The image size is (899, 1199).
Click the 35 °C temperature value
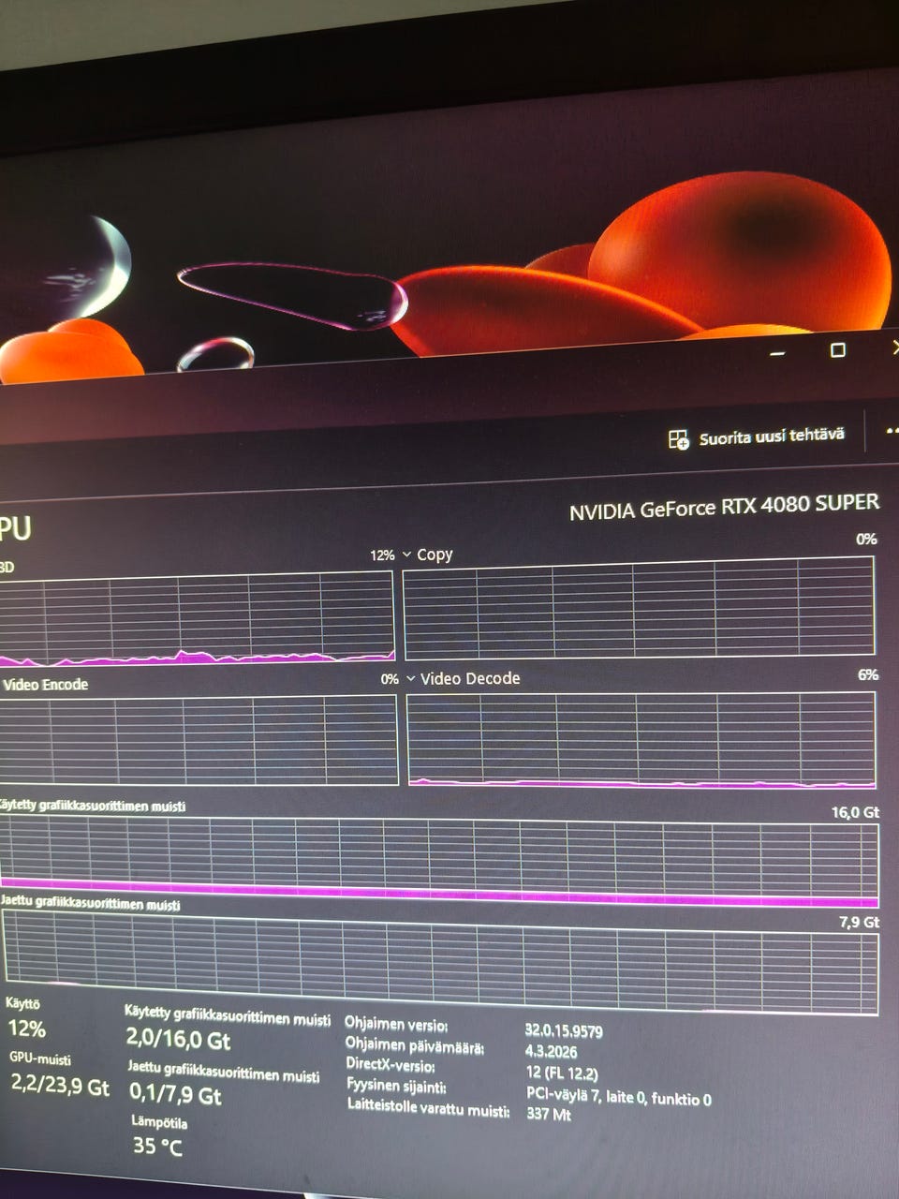tap(157, 1145)
